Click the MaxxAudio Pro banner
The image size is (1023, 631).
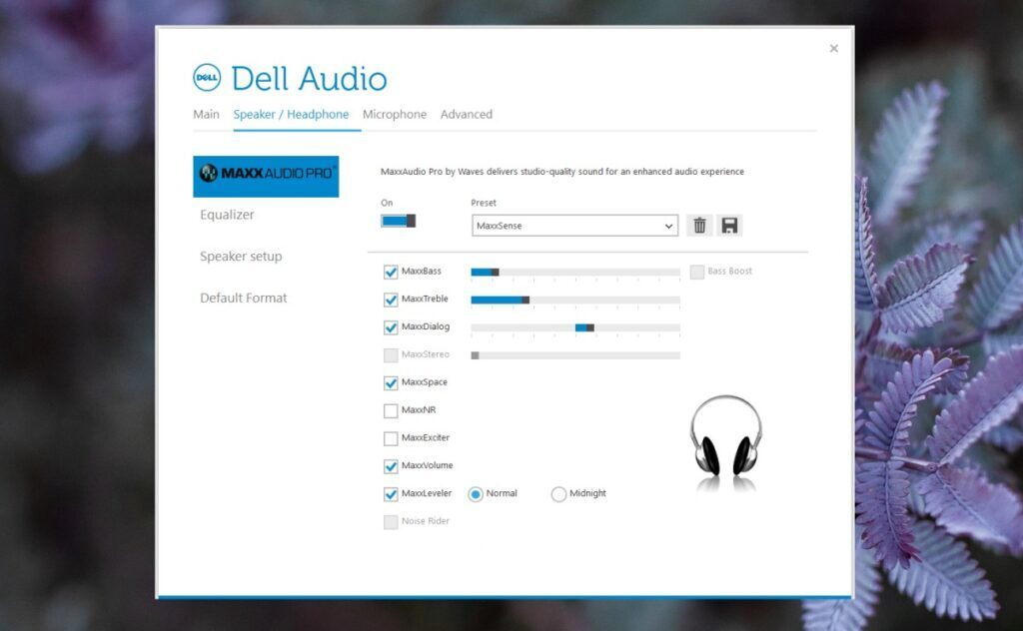click(x=265, y=175)
